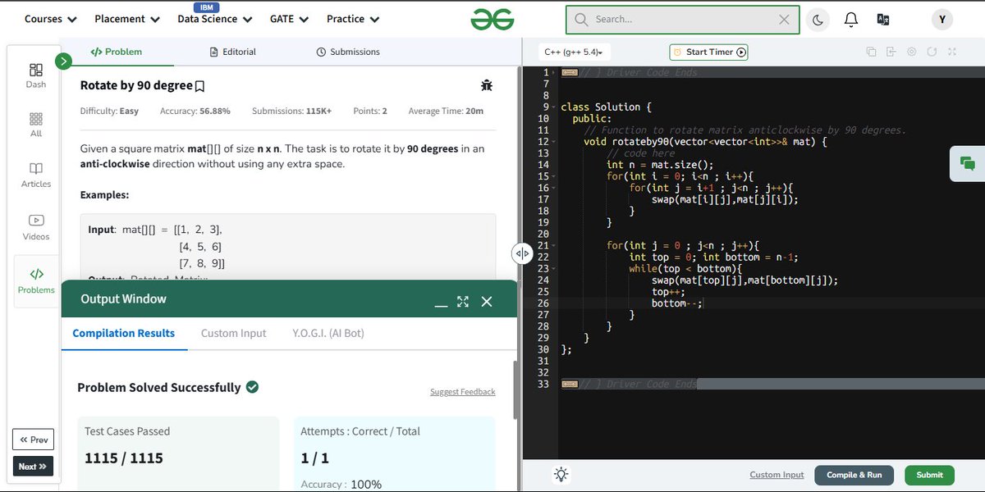
Task: Expand the GATE dropdown
Action: click(x=289, y=19)
